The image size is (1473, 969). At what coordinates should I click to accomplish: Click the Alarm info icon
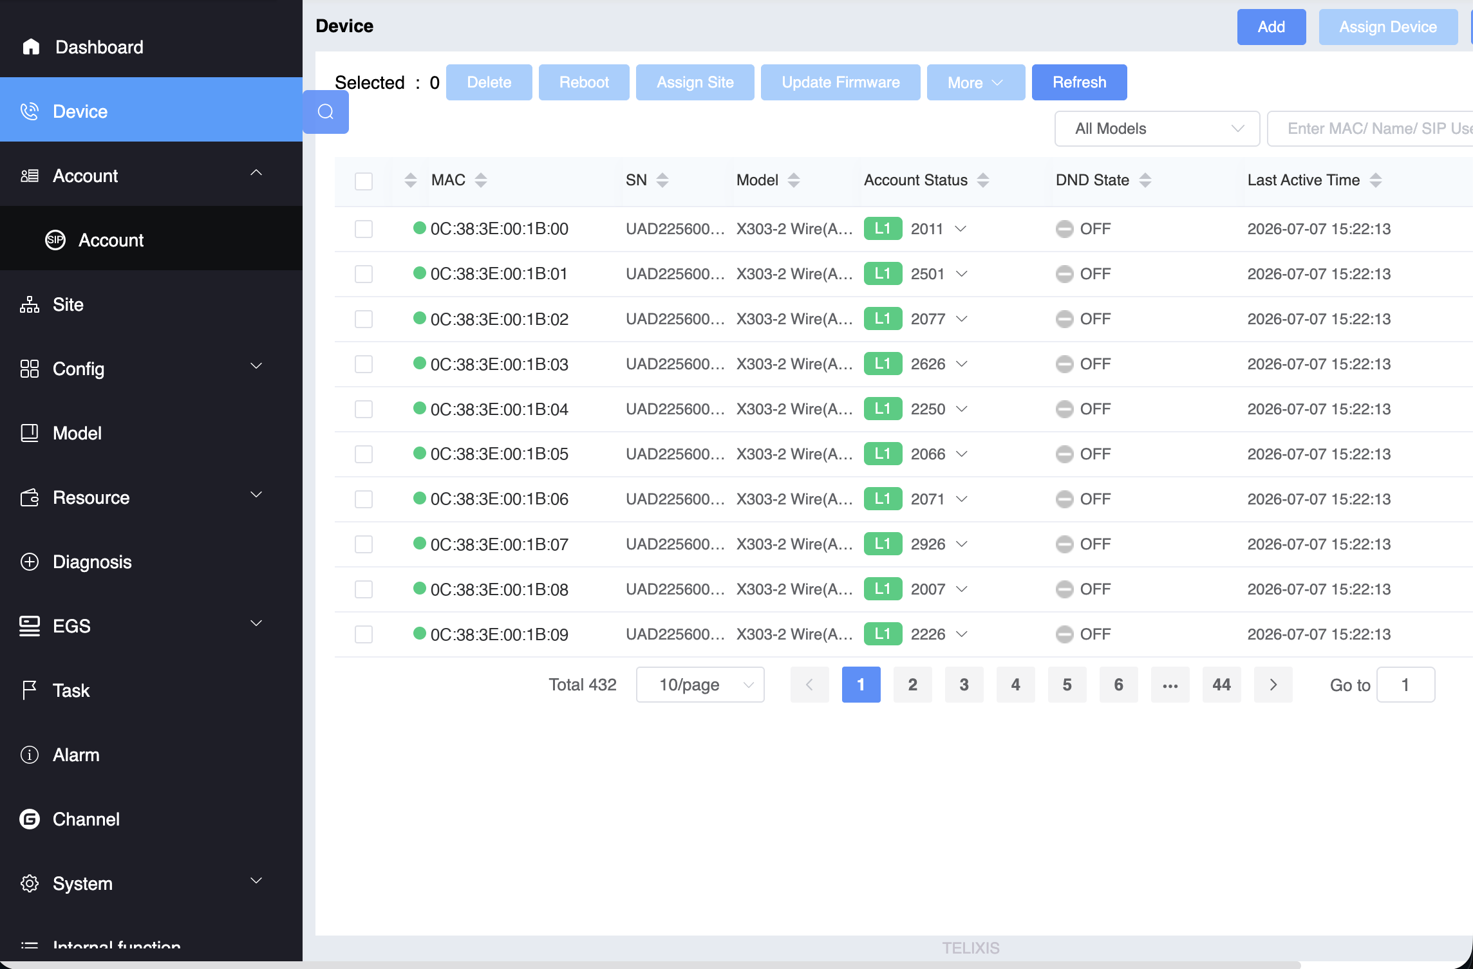coord(30,755)
